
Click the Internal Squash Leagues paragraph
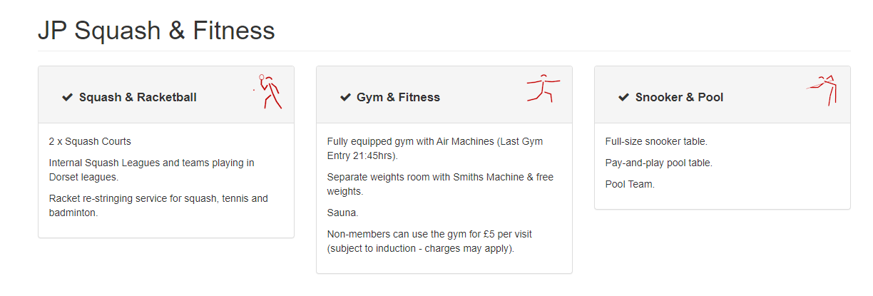(151, 170)
